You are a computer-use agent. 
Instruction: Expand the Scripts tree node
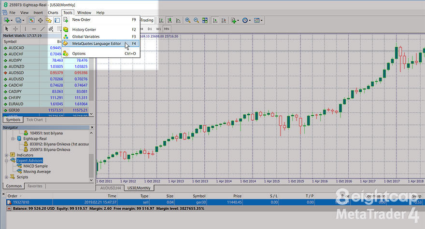tap(6, 177)
